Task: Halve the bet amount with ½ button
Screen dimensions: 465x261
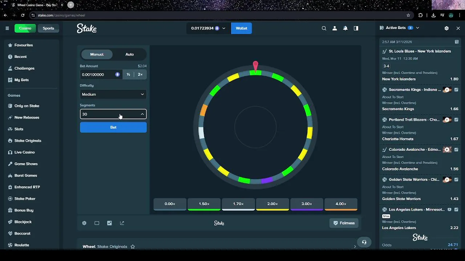Action: [x=128, y=74]
